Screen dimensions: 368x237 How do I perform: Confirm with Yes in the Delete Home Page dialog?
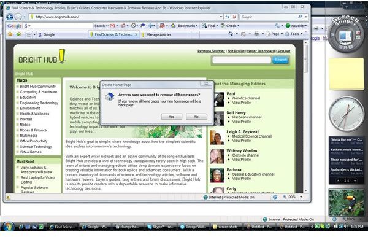coord(172,117)
